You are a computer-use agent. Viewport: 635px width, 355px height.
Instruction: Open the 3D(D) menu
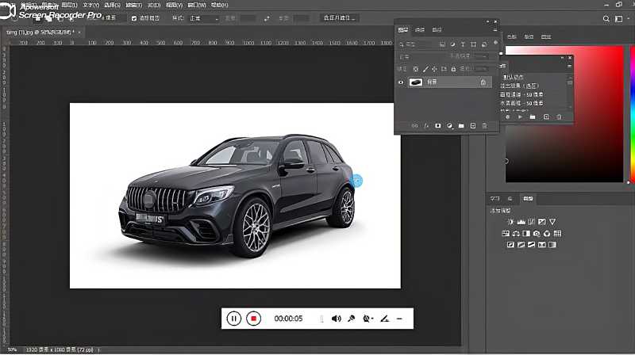coord(154,6)
